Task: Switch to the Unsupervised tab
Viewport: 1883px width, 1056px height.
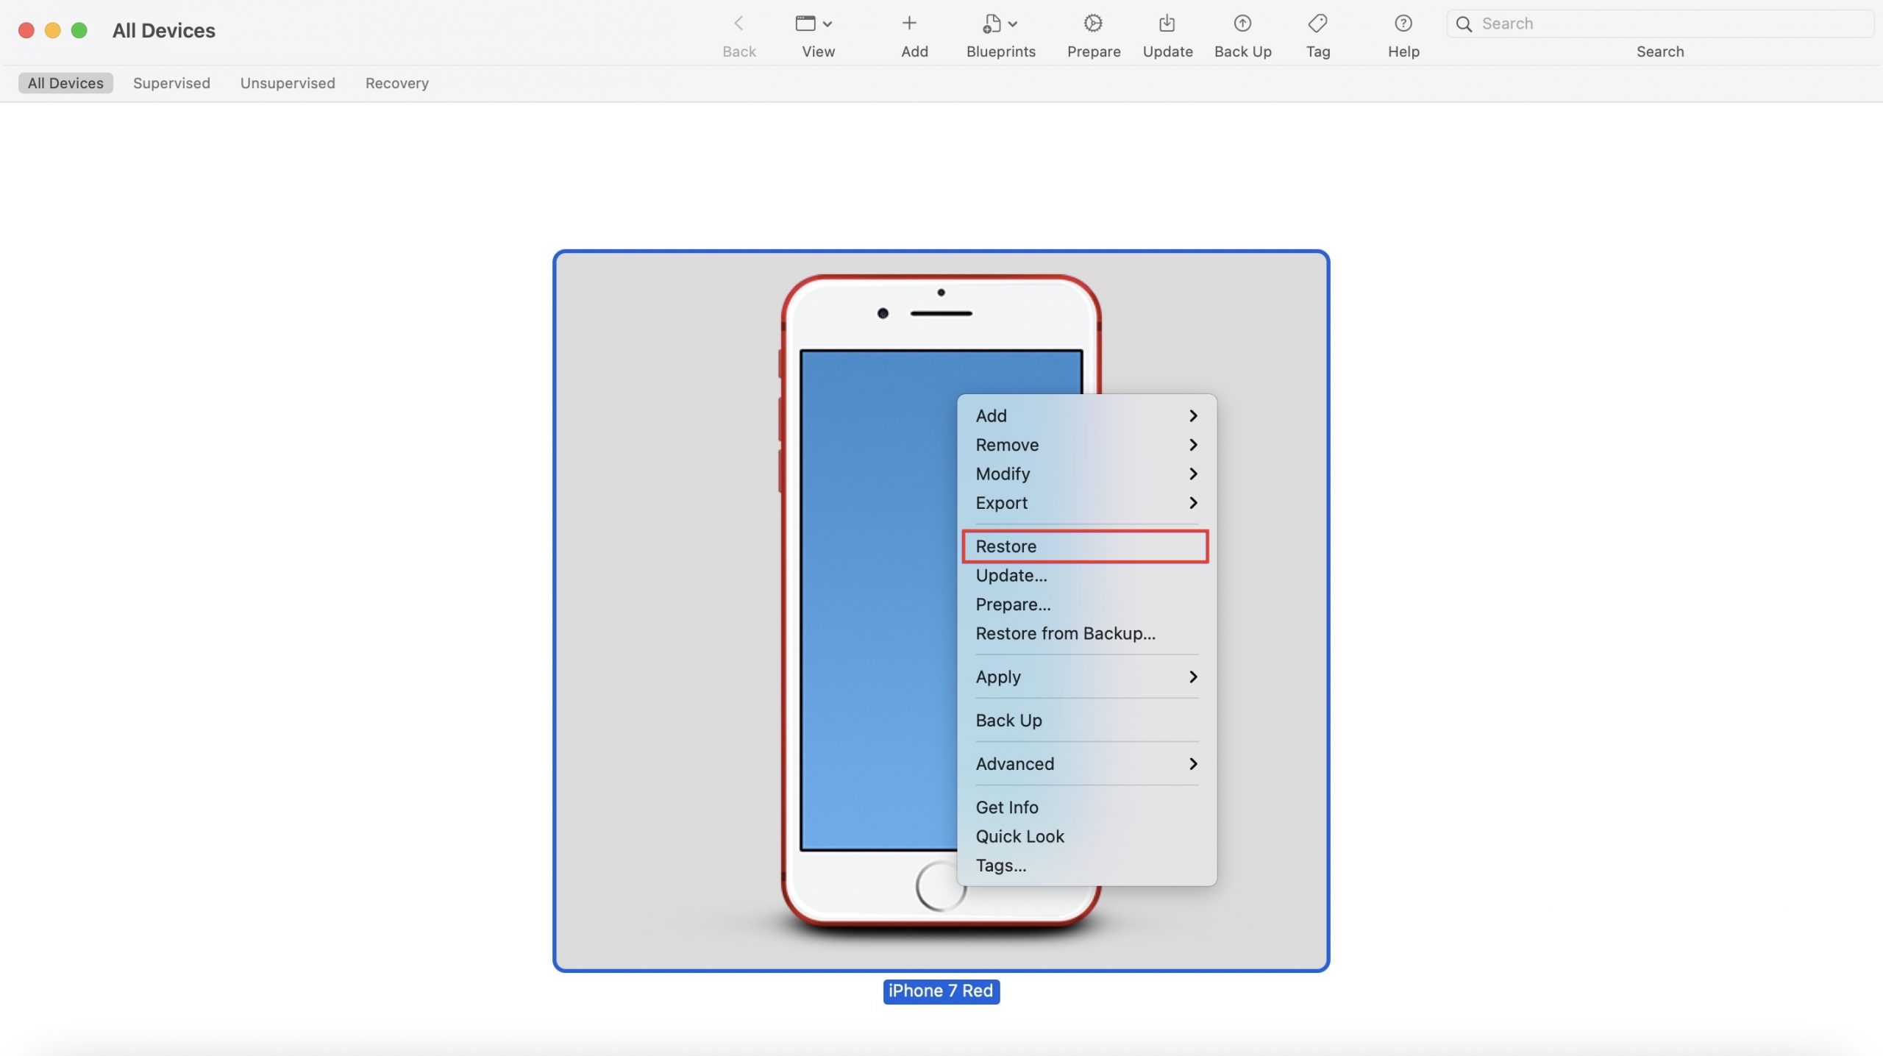Action: click(288, 83)
